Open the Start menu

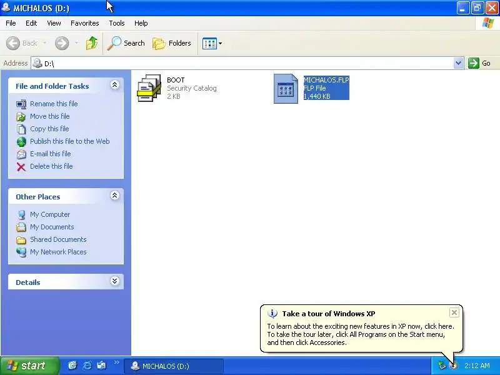pyautogui.click(x=29, y=366)
